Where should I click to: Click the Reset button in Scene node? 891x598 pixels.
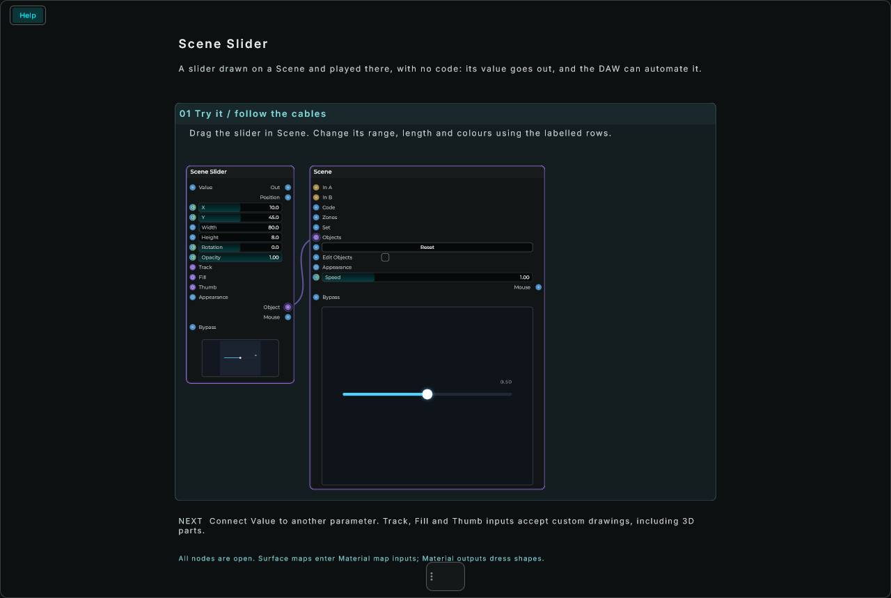[x=427, y=248]
